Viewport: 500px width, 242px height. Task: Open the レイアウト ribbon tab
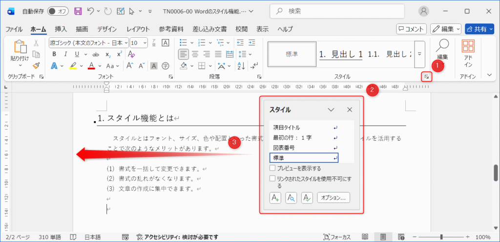(138, 29)
